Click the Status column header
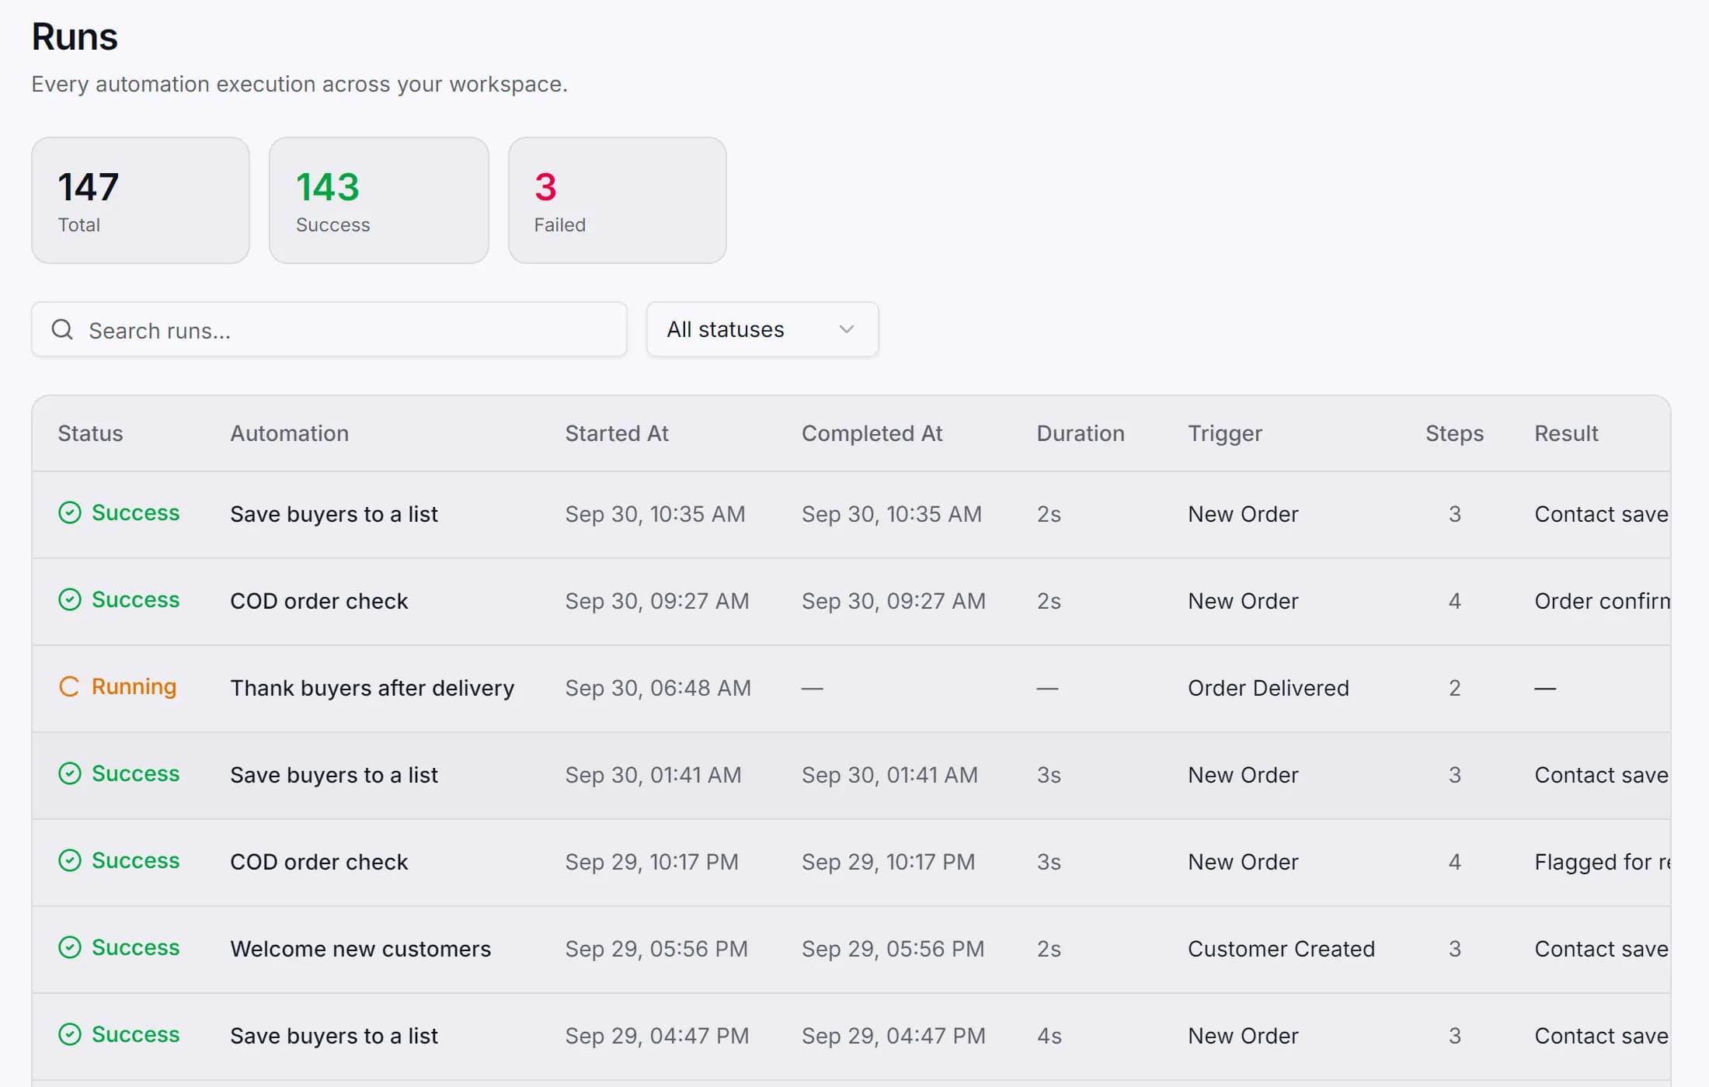 (x=90, y=433)
